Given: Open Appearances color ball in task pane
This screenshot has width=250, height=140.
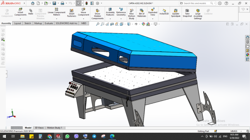Looking at the screenshot, I should tap(247, 55).
